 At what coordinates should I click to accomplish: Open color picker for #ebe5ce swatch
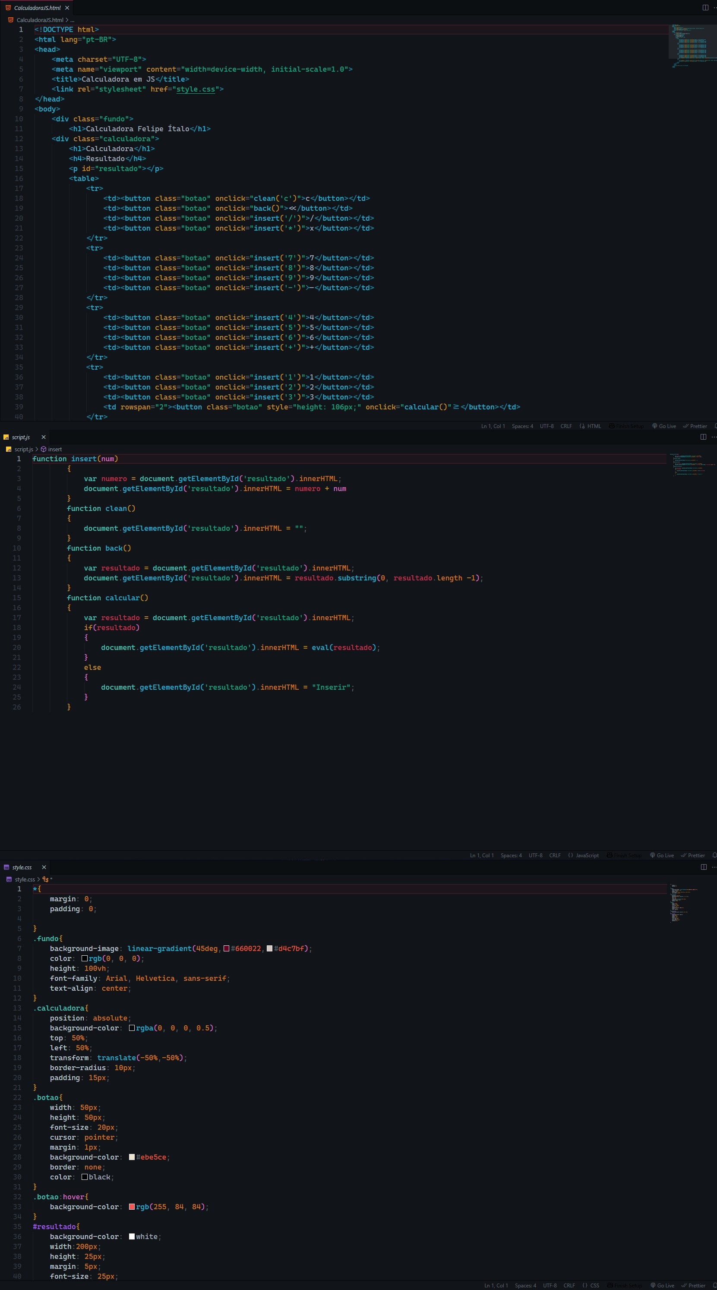point(132,1157)
